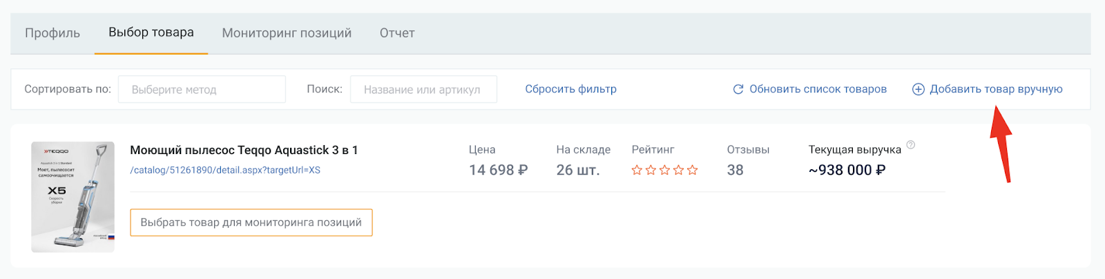This screenshot has height=279, width=1105.
Task: Go to the Отчет tab
Action: pyautogui.click(x=397, y=32)
